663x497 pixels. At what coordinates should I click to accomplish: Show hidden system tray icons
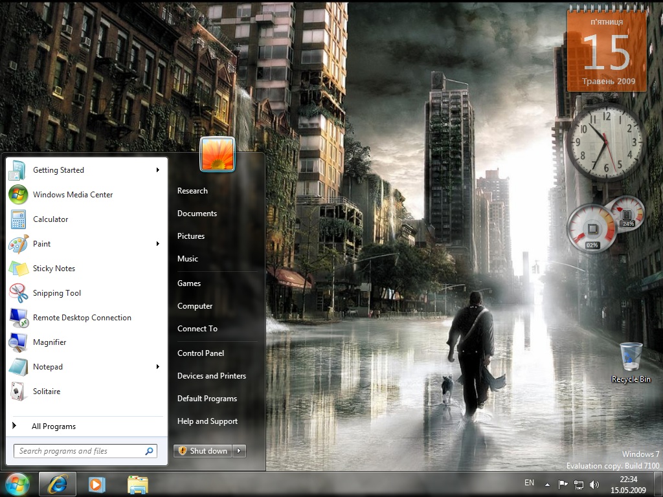tap(547, 484)
